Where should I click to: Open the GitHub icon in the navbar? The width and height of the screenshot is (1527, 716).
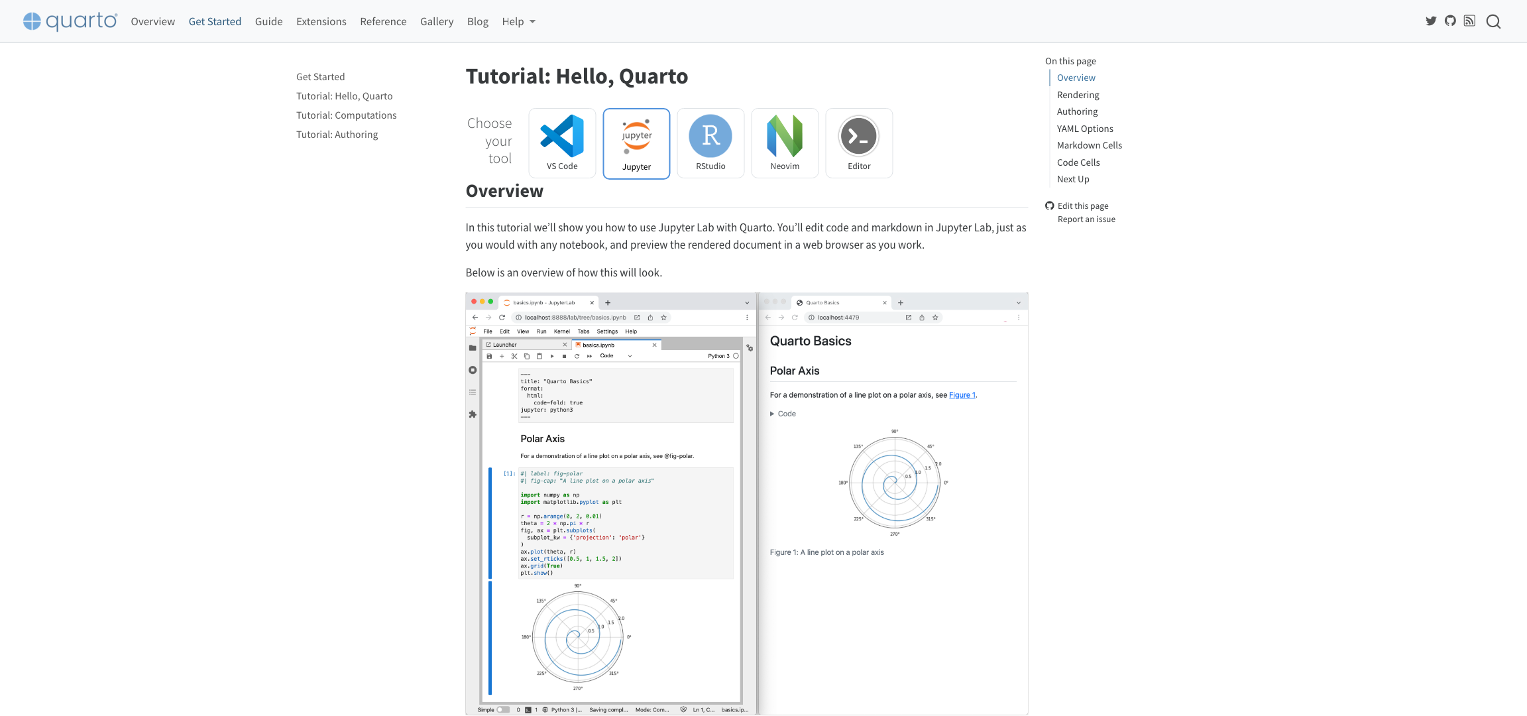1450,21
